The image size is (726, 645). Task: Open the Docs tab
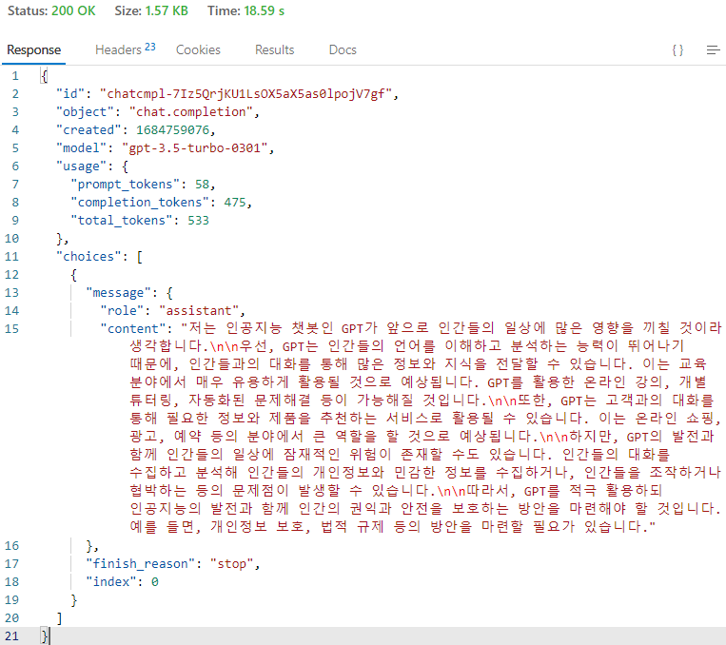tap(343, 50)
